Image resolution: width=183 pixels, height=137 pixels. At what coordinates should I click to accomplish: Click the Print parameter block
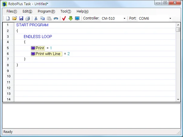pyautogui.click(x=38, y=48)
